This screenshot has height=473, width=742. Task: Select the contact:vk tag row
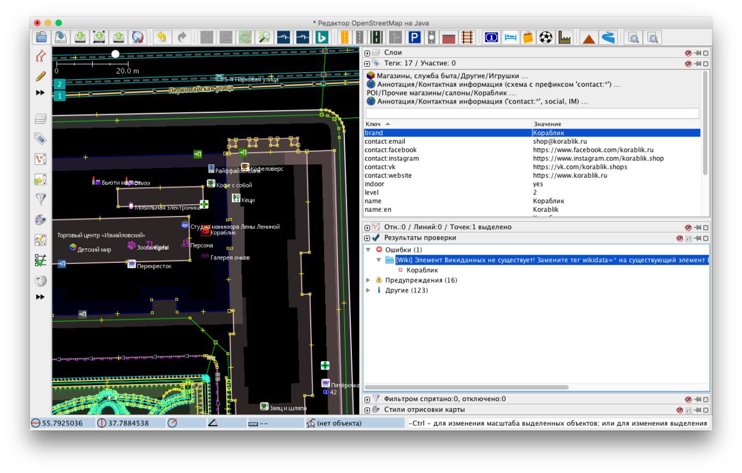pyautogui.click(x=532, y=167)
